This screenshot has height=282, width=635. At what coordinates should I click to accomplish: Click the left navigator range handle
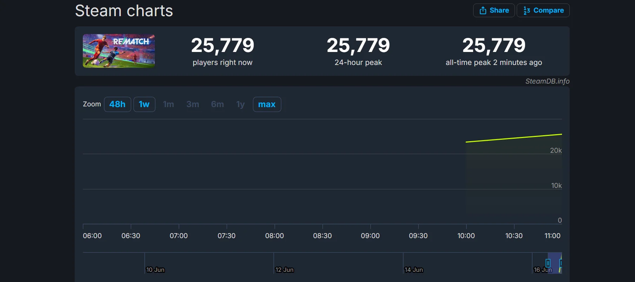click(x=548, y=263)
